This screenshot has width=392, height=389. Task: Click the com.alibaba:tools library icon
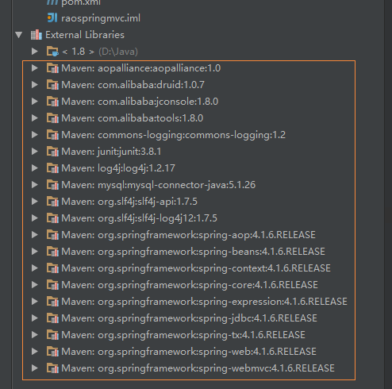[x=52, y=118]
